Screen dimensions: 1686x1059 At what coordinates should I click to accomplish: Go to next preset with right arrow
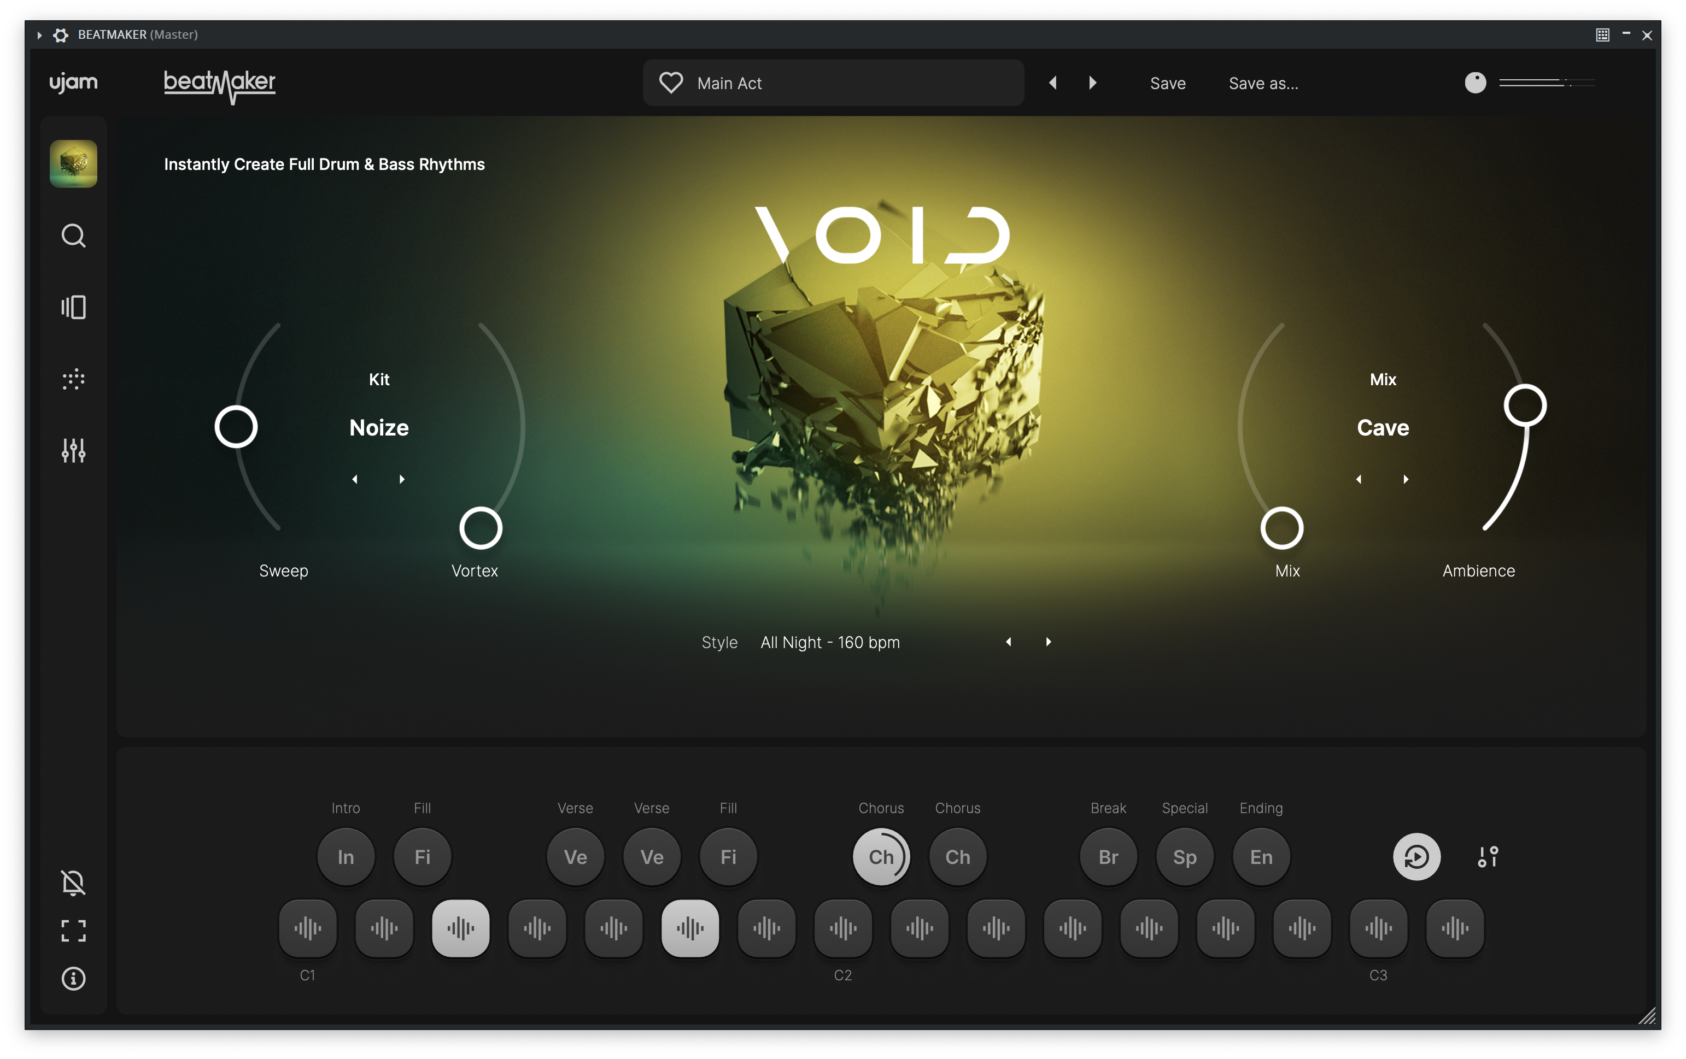pos(1092,83)
